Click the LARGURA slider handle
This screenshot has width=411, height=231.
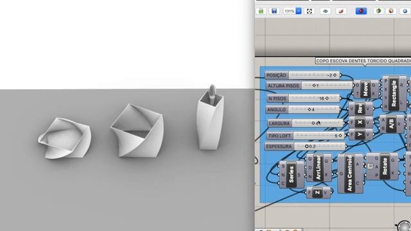coord(313,123)
